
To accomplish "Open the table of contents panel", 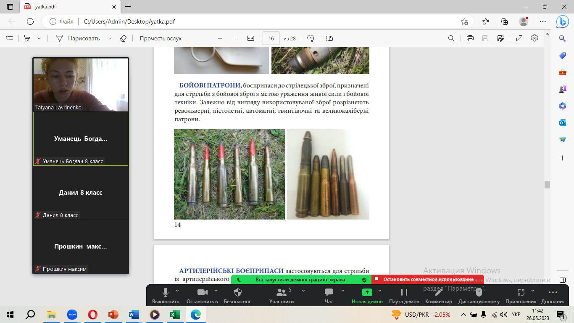I will 9,38.
